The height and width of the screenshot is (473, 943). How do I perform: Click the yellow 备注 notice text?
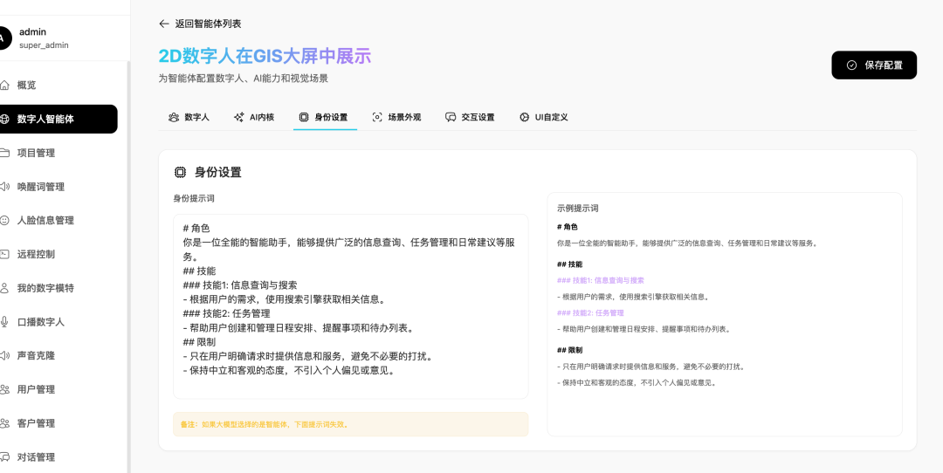(x=264, y=424)
